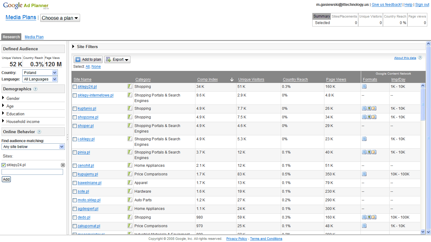The image size is (431, 242).
Task: Click the box-shaped format icon for dedo.pl
Action: click(374, 217)
